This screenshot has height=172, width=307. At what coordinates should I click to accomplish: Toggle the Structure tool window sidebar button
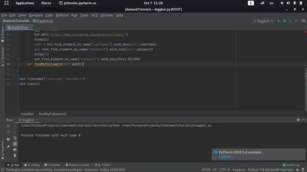pyautogui.click(x=2, y=56)
